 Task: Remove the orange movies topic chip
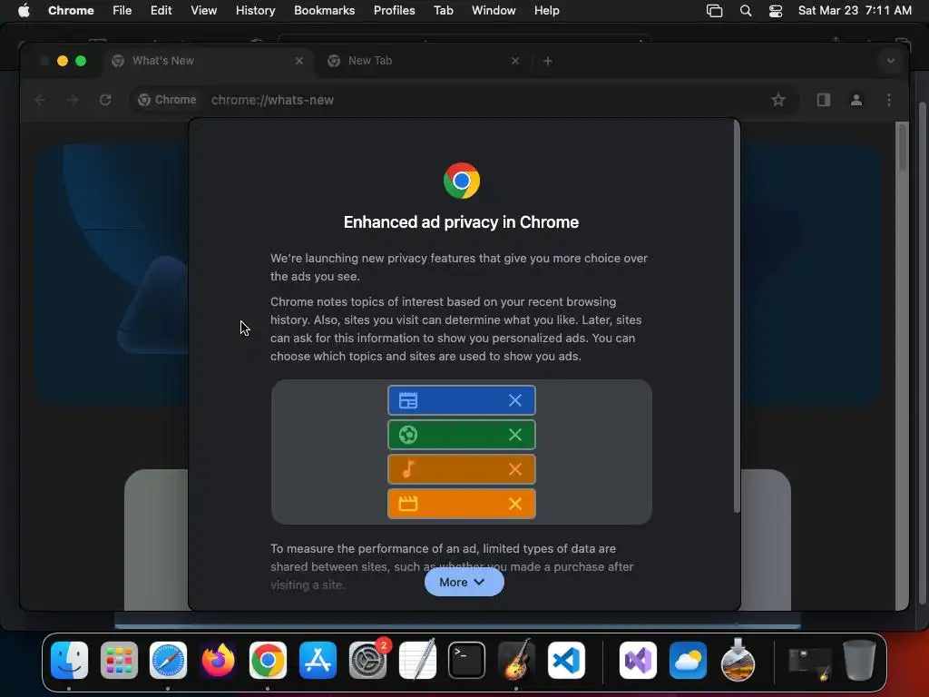(x=515, y=504)
